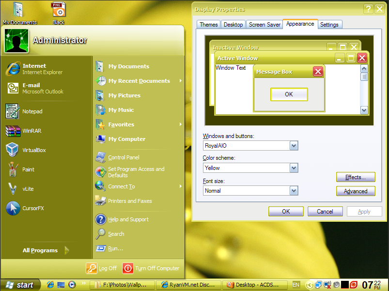Click Show Desktop quick launch icon
This screenshot has height=291, width=389.
61,285
